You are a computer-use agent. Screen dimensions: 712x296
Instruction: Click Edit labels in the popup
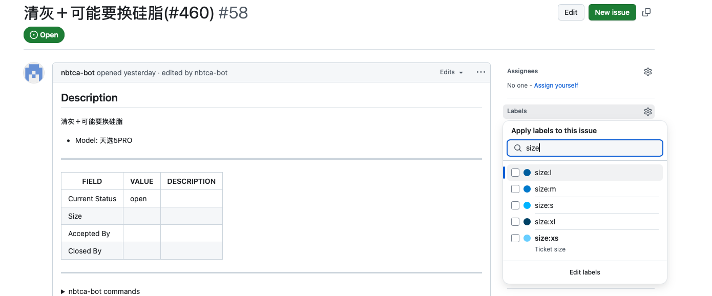(584, 272)
